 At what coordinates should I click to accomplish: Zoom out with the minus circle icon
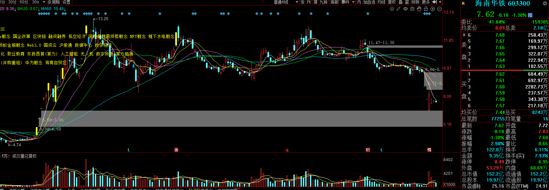point(439,9)
